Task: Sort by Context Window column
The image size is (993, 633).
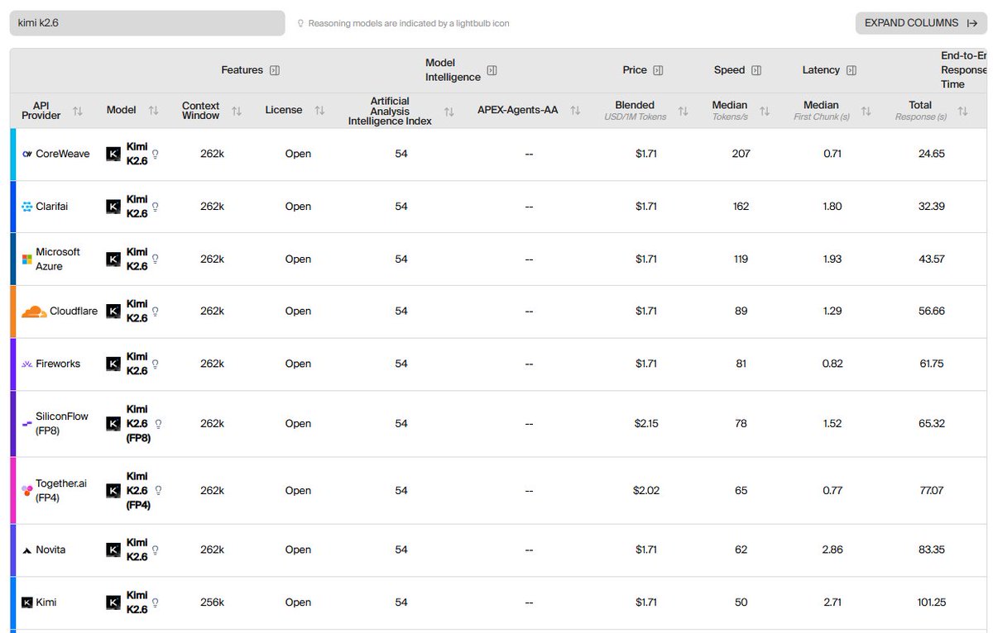Action: click(237, 111)
